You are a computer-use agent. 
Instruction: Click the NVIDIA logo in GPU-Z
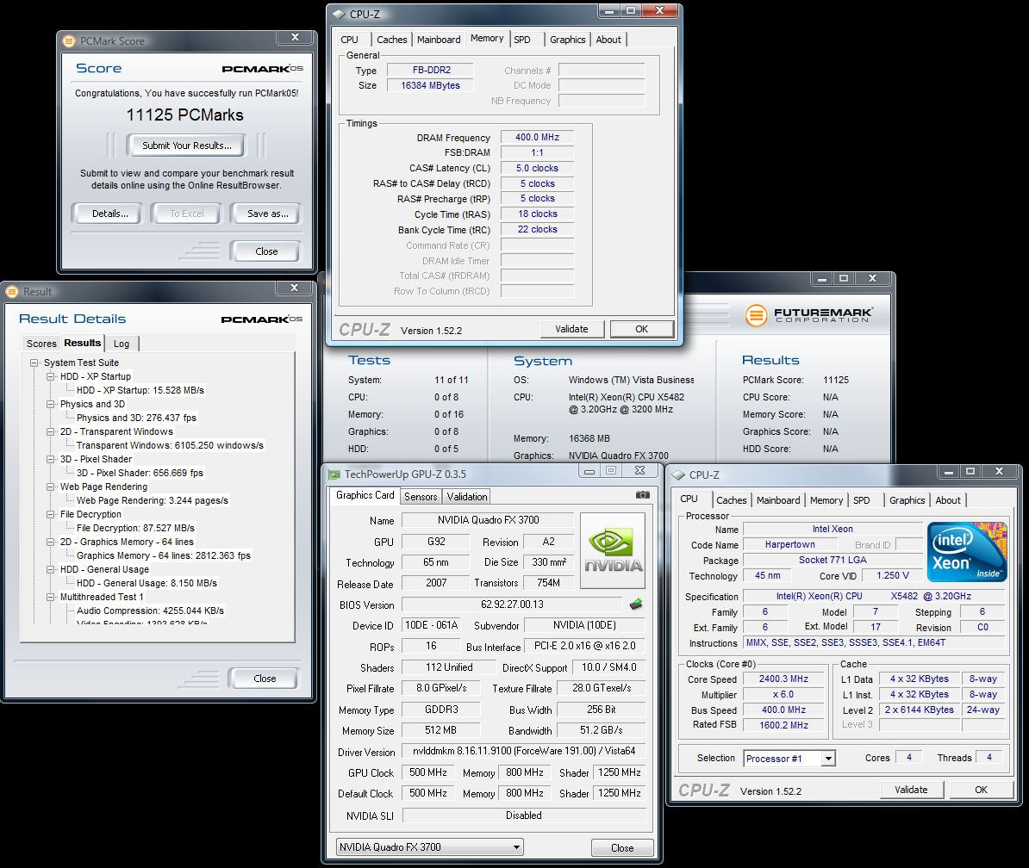(613, 551)
